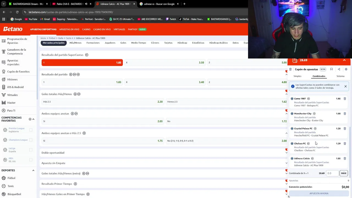Collapse the Deportes section

click(33, 170)
